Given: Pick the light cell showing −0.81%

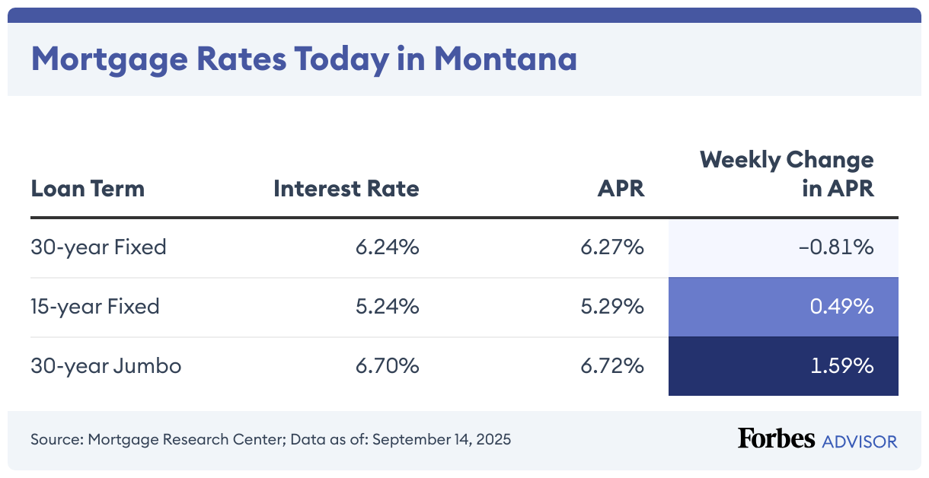Looking at the screenshot, I should (x=783, y=248).
